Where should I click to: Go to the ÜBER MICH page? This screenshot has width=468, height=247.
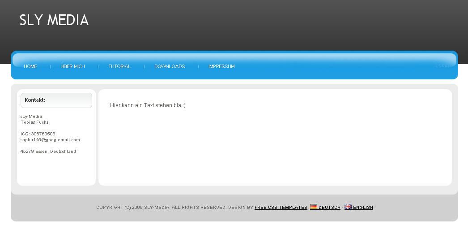coord(72,66)
